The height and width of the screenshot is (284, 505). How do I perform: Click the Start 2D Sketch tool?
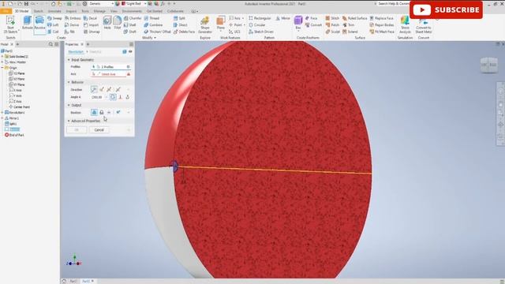[10, 24]
